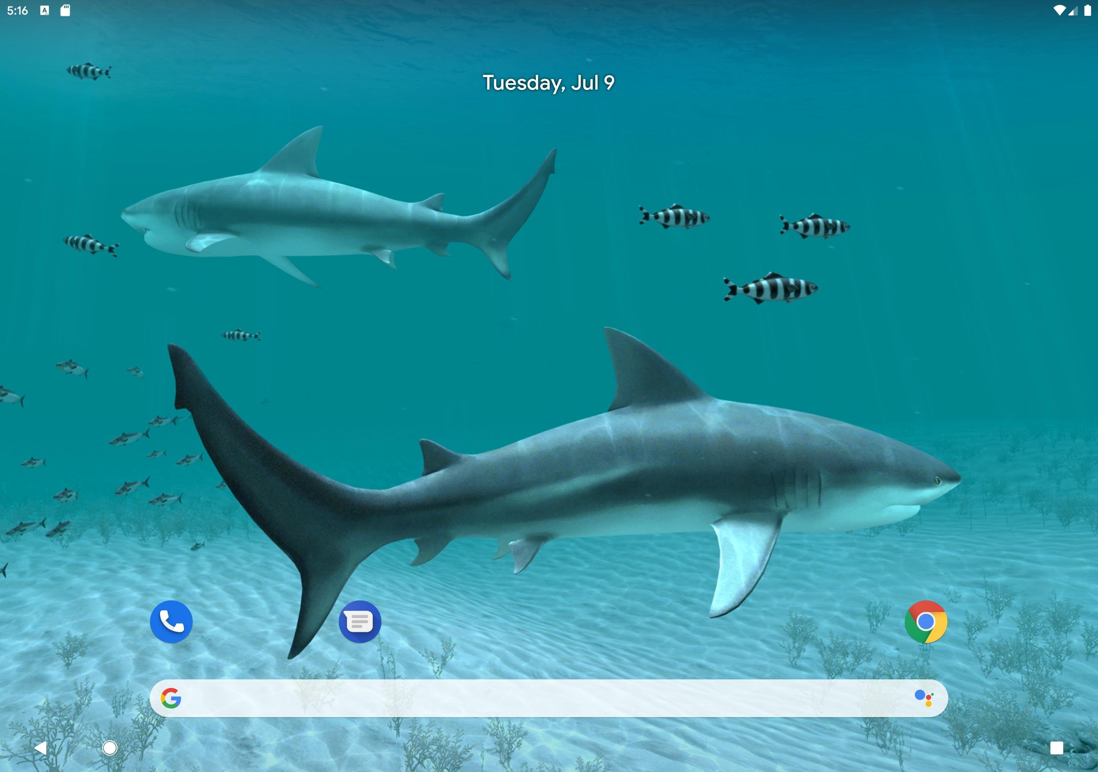1098x772 pixels.
Task: Launch the Chrome browser
Action: 925,621
